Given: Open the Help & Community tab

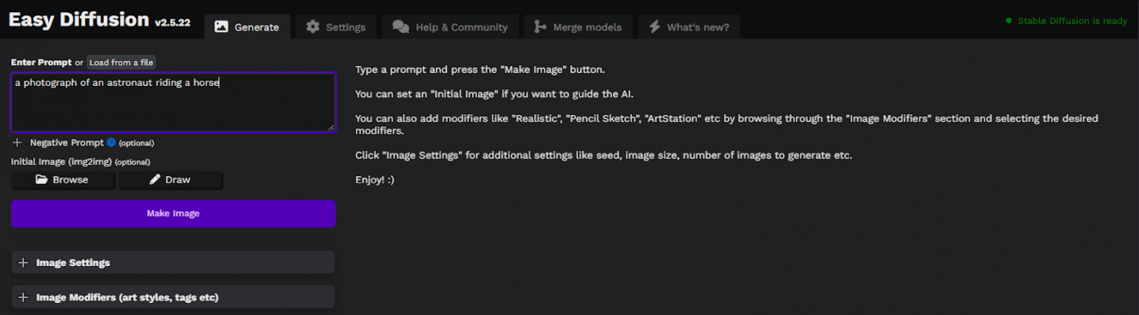Looking at the screenshot, I should pyautogui.click(x=450, y=27).
